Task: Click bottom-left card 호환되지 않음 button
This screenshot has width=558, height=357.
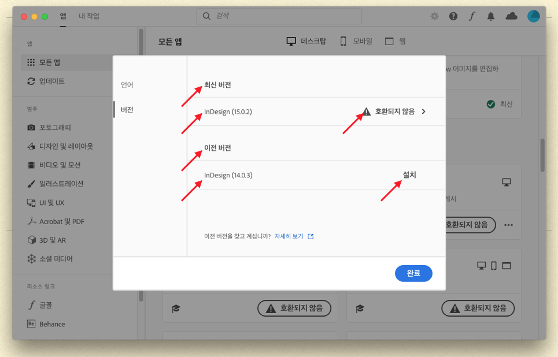Action: coord(294,308)
